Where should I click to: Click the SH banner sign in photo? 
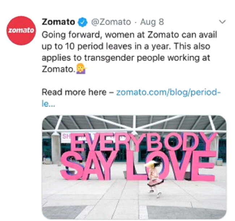point(66,137)
